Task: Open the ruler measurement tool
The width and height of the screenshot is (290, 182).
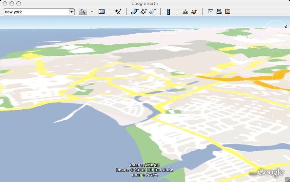Action: point(168,12)
